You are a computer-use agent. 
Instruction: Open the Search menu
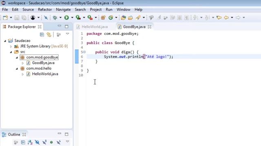click(80, 10)
